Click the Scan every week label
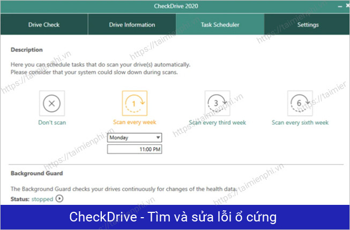This screenshot has width=350, height=230. (135, 122)
